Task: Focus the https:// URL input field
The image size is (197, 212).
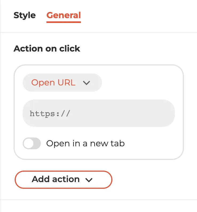Action: pyautogui.click(x=99, y=113)
